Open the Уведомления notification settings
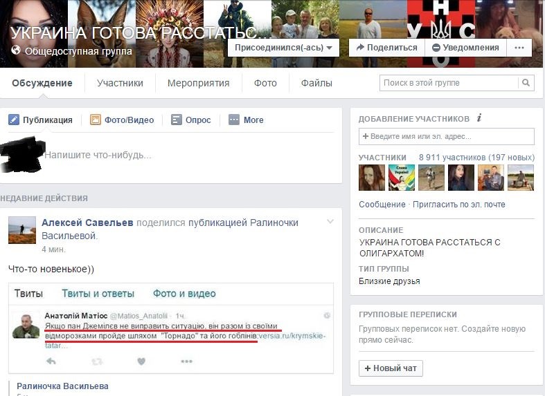Screen dimensions: 545x396 [x=466, y=48]
